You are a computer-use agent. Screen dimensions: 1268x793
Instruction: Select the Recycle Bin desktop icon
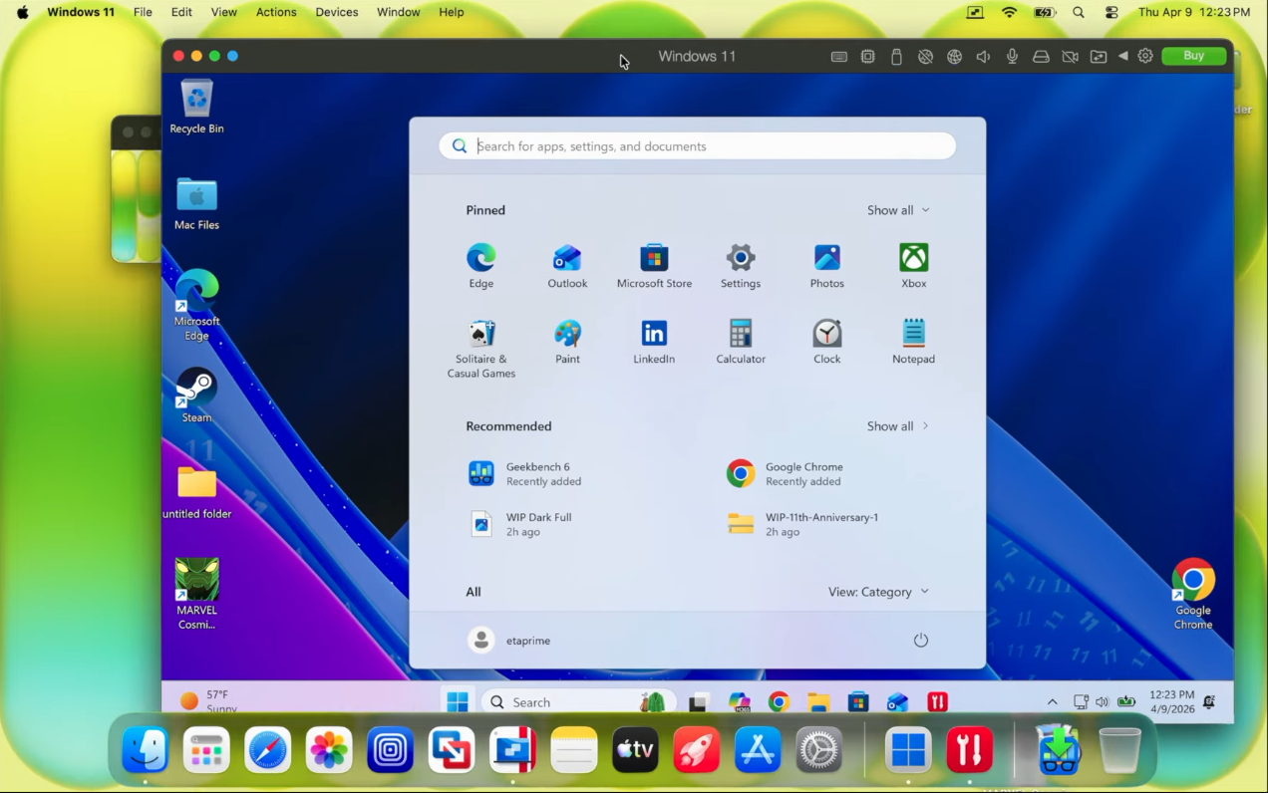[197, 107]
